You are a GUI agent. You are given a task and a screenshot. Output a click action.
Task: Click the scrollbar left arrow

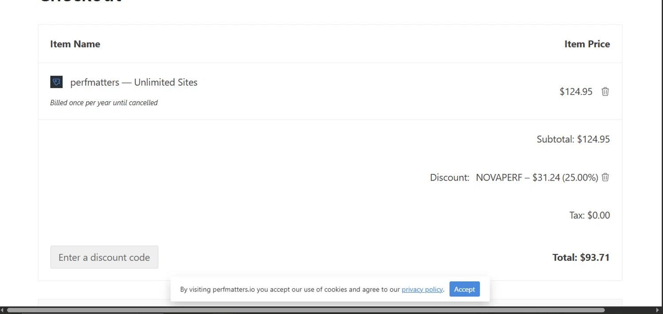click(3, 310)
